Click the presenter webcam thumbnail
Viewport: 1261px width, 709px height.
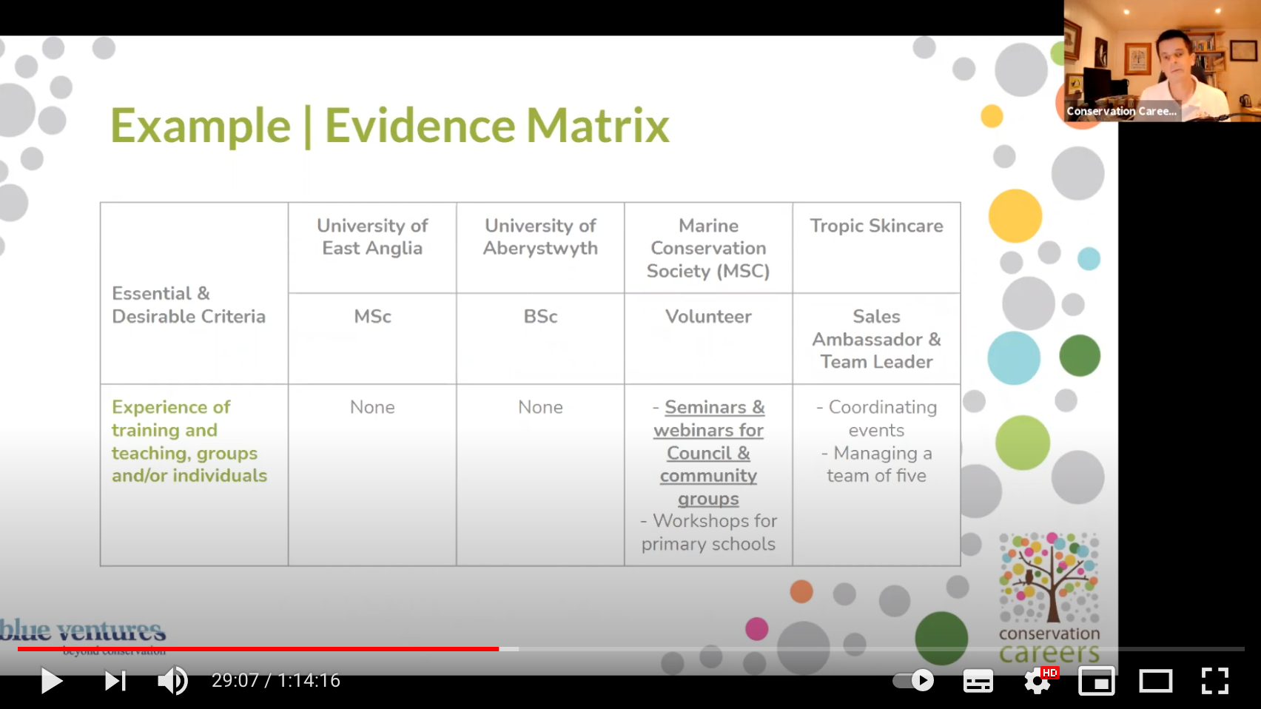point(1163,61)
